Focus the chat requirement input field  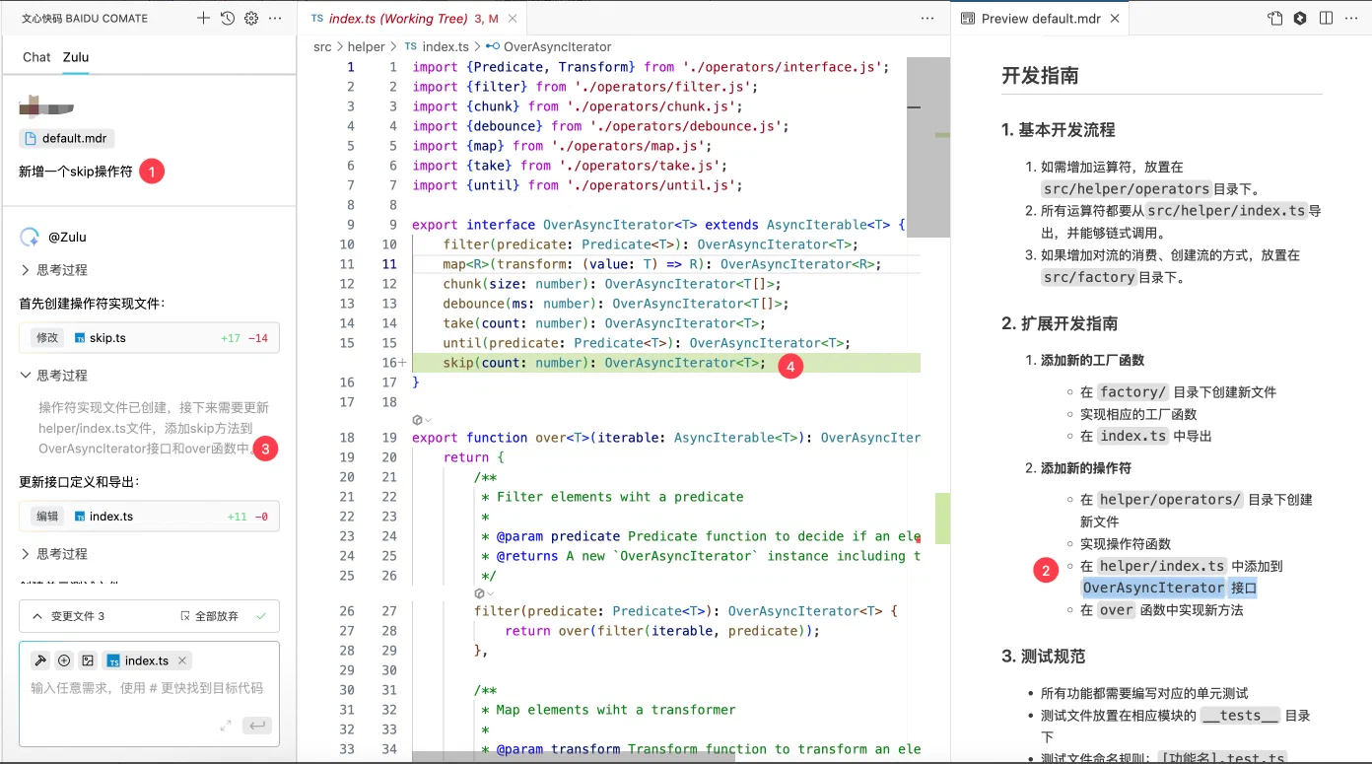(x=147, y=688)
